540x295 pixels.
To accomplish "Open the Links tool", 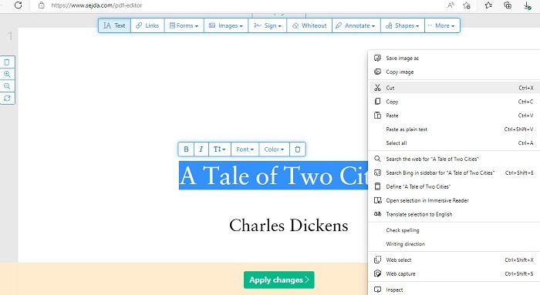I will point(147,25).
